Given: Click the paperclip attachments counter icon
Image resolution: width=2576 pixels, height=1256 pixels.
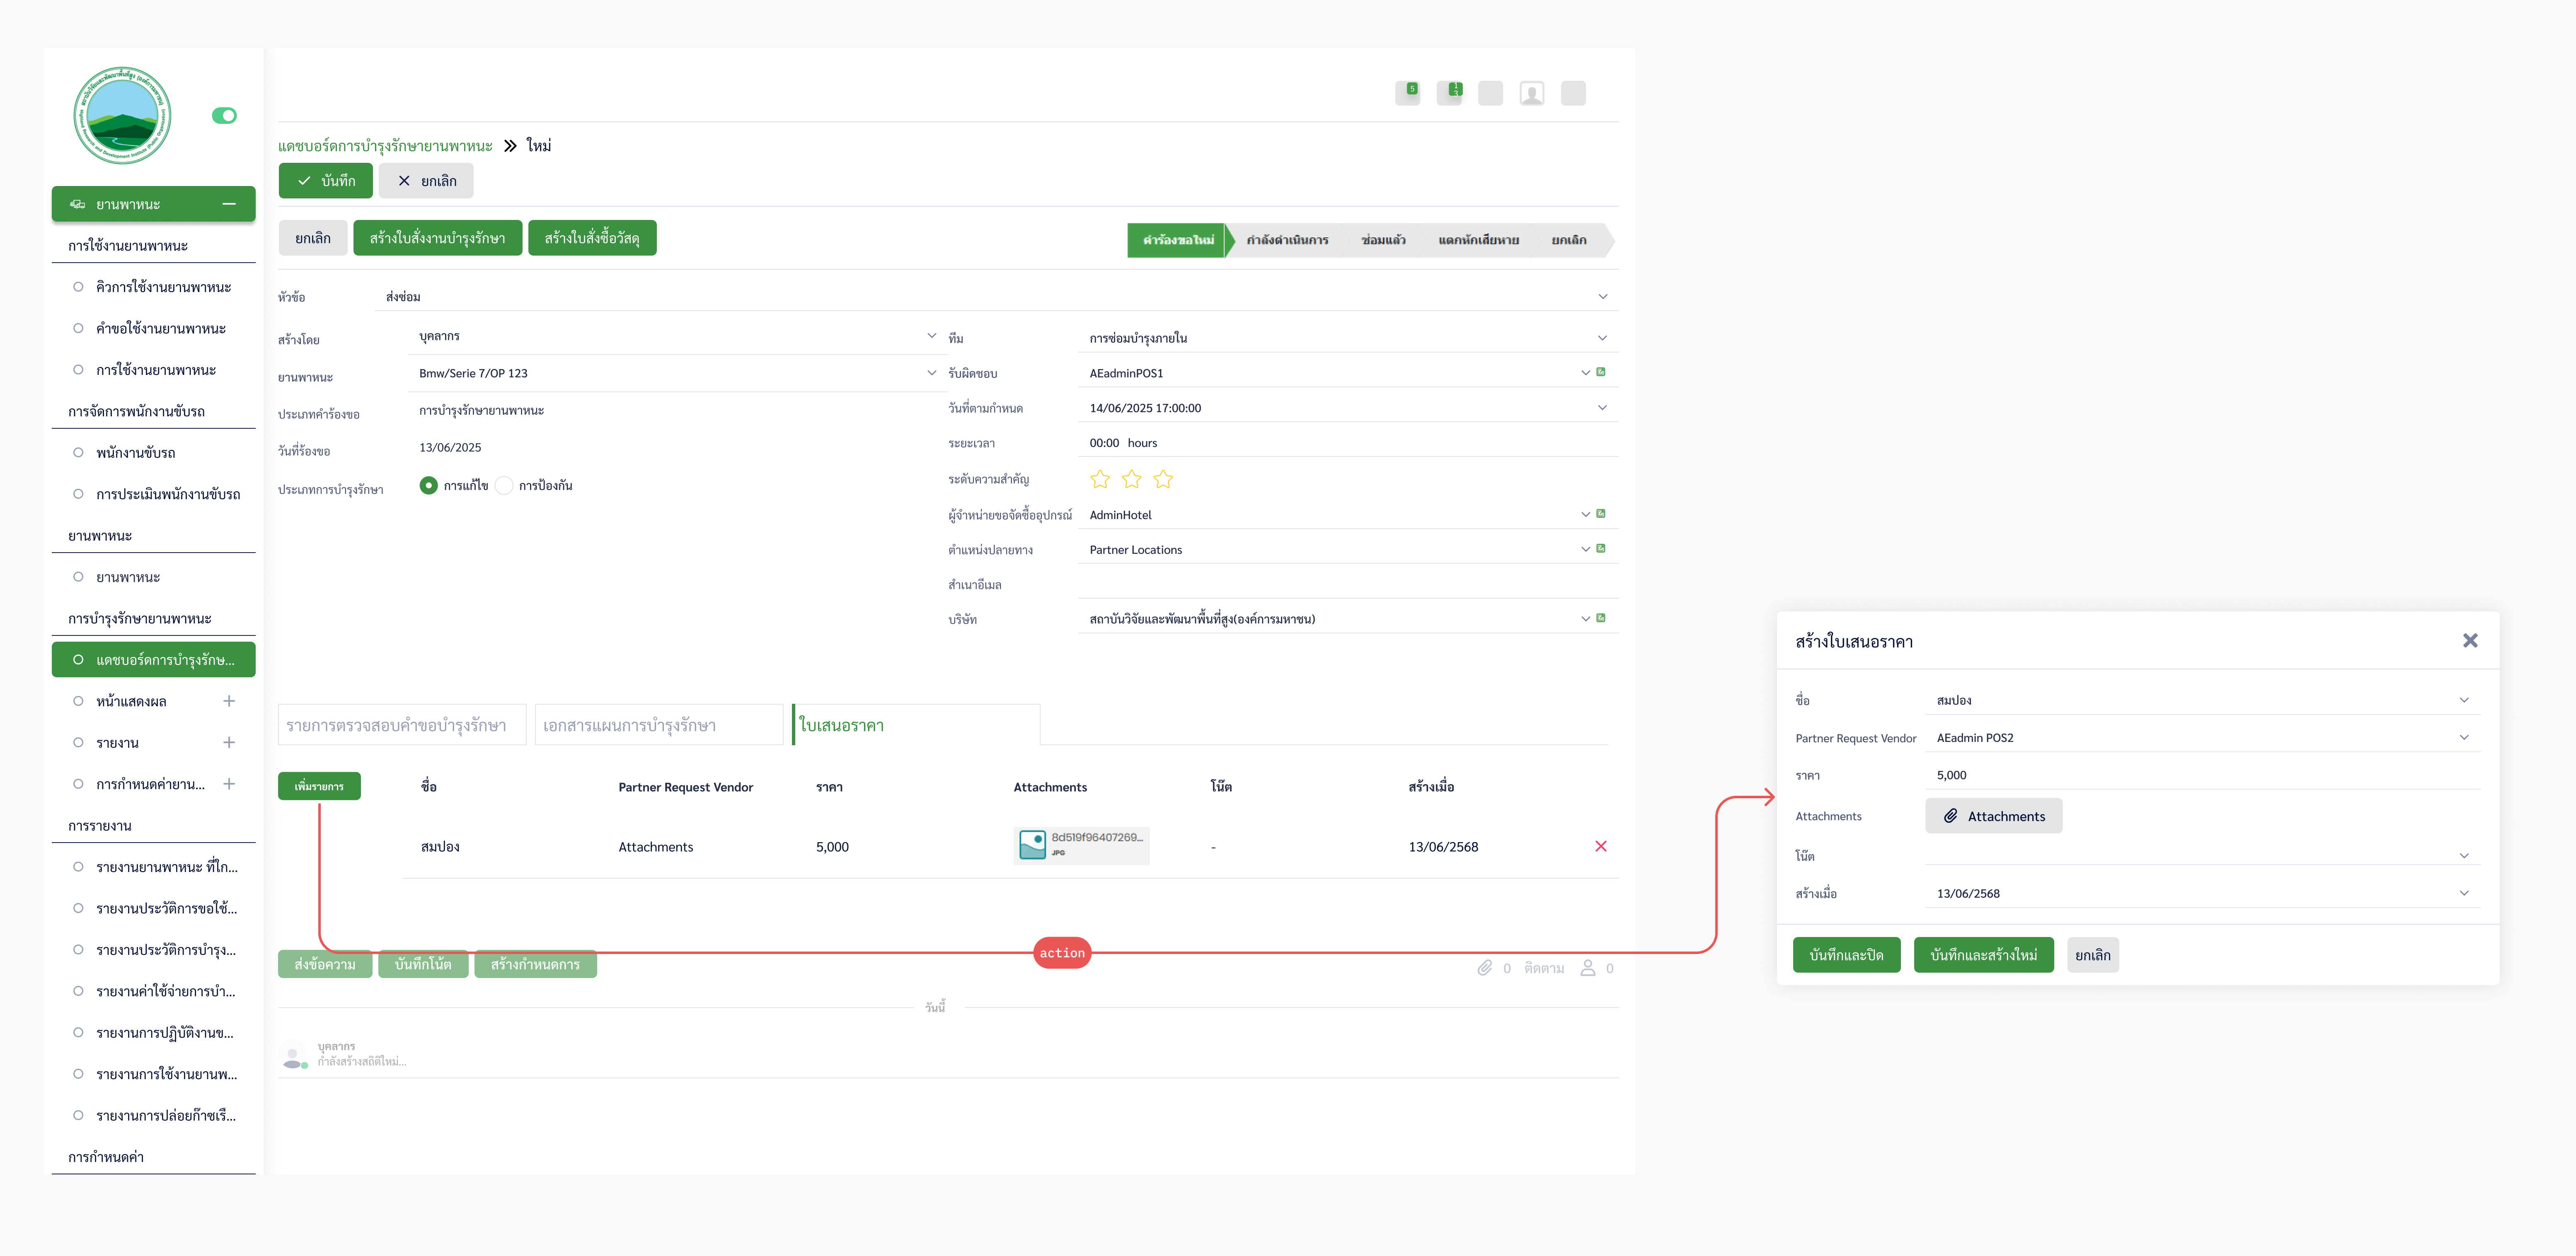Looking at the screenshot, I should point(1485,967).
